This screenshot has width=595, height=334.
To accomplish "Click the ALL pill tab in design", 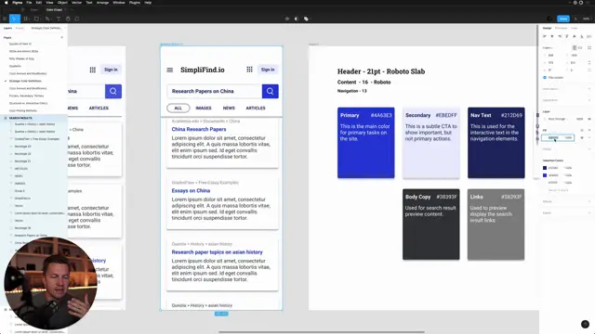I will coord(178,108).
